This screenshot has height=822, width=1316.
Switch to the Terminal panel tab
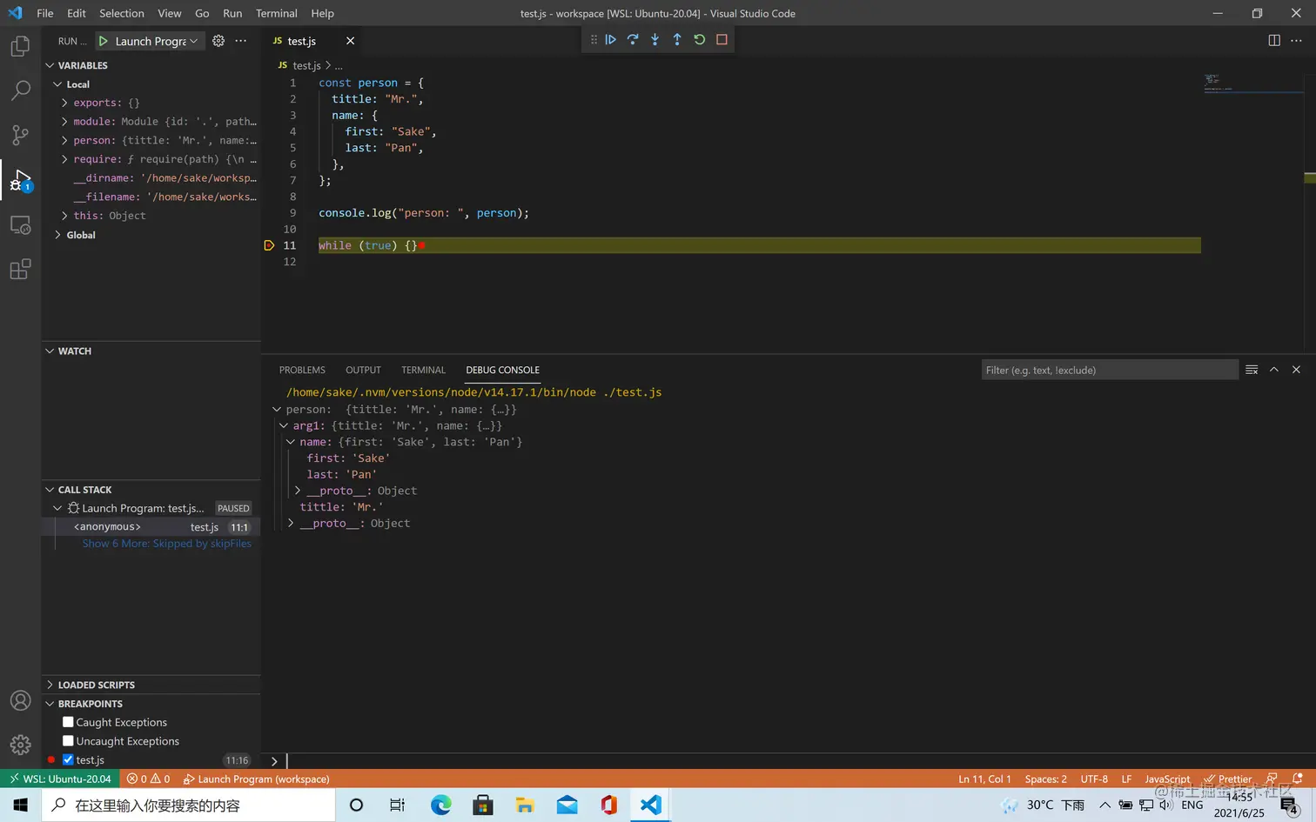coord(423,370)
